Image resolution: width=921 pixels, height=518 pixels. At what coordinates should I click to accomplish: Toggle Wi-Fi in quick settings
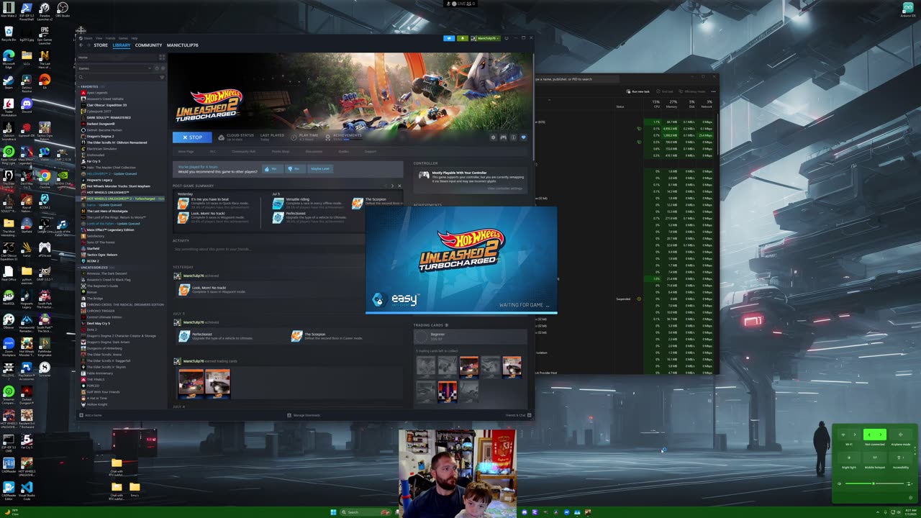[x=843, y=435]
